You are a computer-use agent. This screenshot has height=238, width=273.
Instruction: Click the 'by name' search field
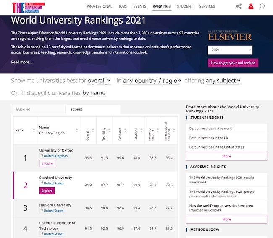[94, 93]
